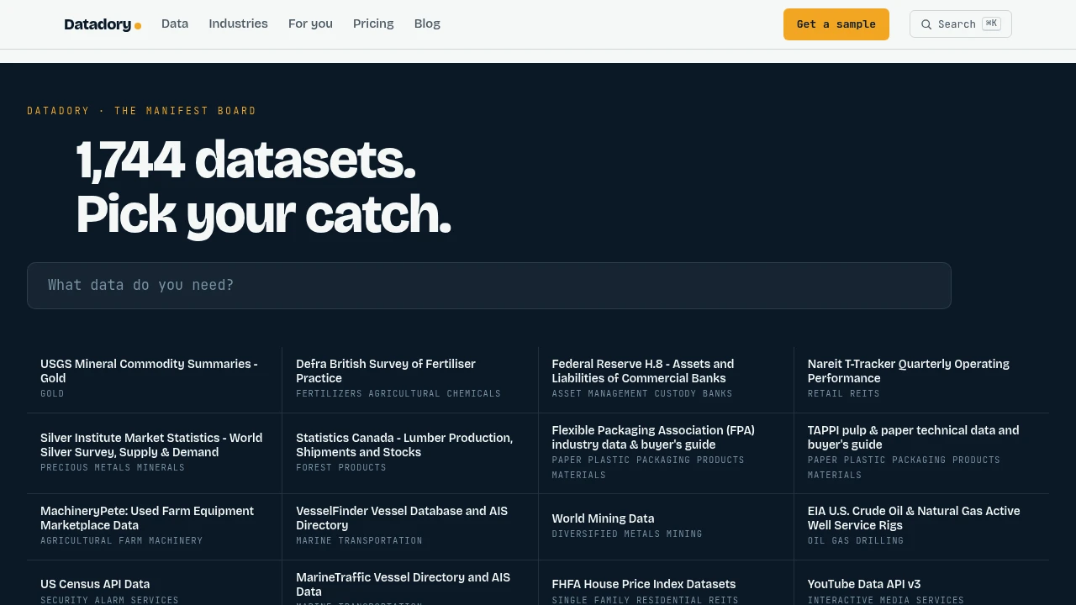Click DIVERSIFIED METALS MINING tag
This screenshot has width=1076, height=605.
pos(627,534)
